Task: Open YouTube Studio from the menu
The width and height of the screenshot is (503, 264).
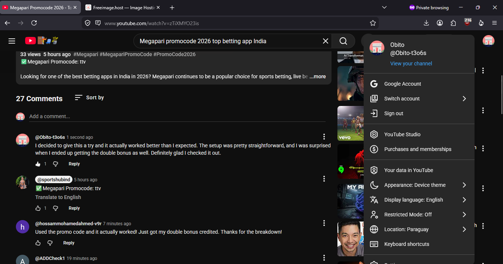Action: pos(419,134)
